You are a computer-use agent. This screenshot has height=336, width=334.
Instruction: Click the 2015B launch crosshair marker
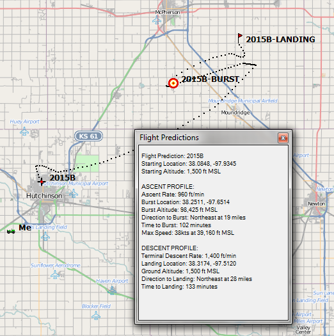[x=42, y=182]
